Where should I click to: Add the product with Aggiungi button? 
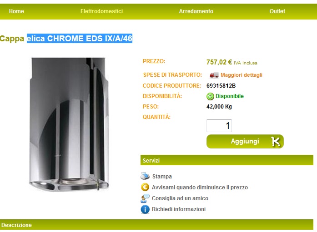245,141
